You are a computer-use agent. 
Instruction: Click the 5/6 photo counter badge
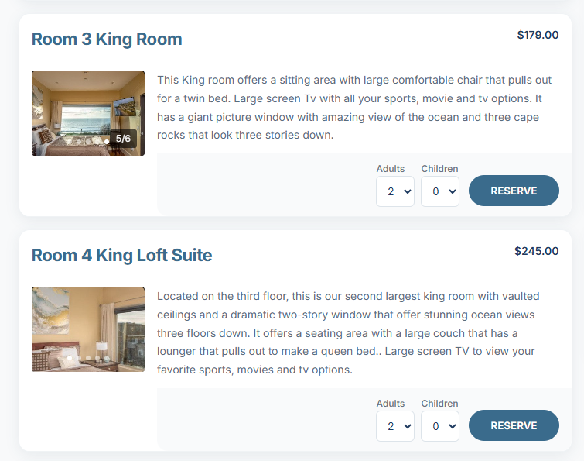coord(123,139)
